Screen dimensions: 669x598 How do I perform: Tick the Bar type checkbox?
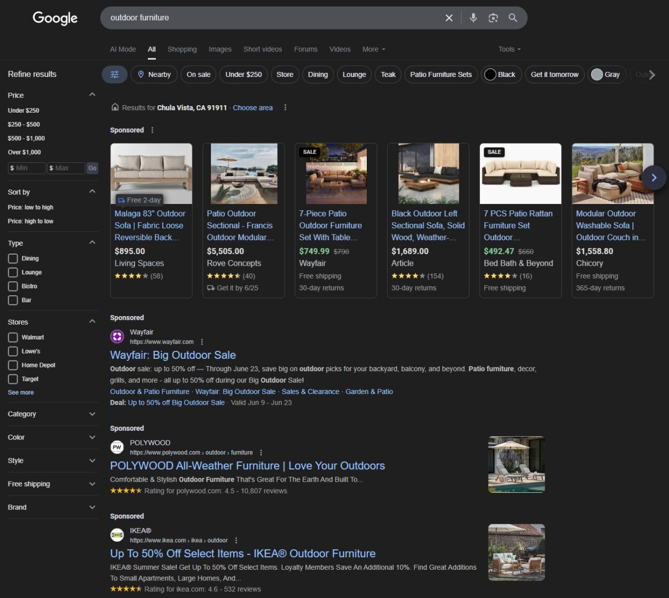click(x=13, y=300)
